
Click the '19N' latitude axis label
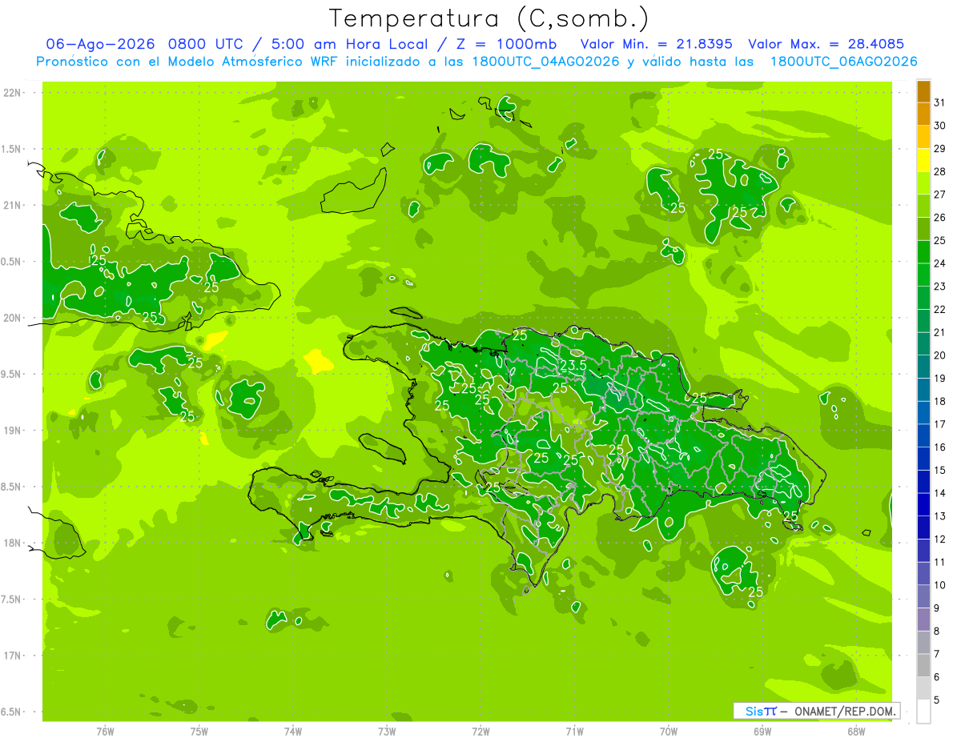[x=13, y=431]
